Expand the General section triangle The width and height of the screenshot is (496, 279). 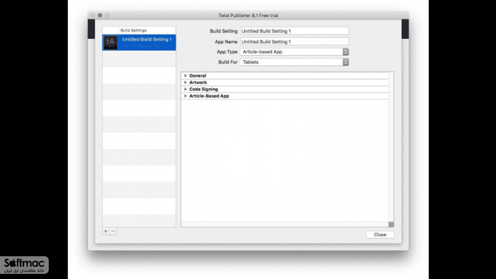coord(186,75)
